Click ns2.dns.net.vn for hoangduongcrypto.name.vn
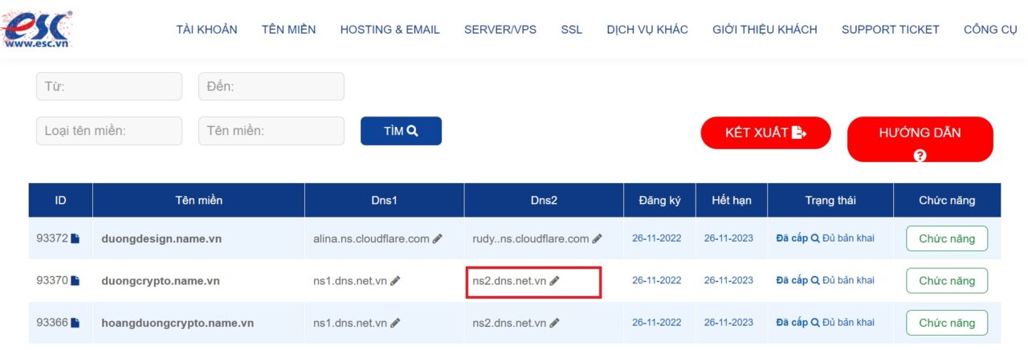 coord(509,323)
